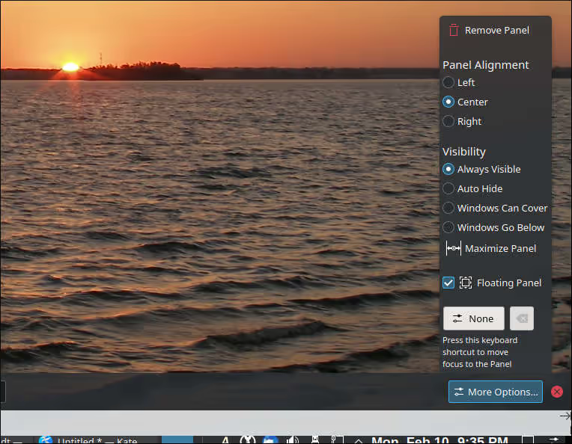This screenshot has width=572, height=444.
Task: Open More Options menu
Action: (496, 392)
